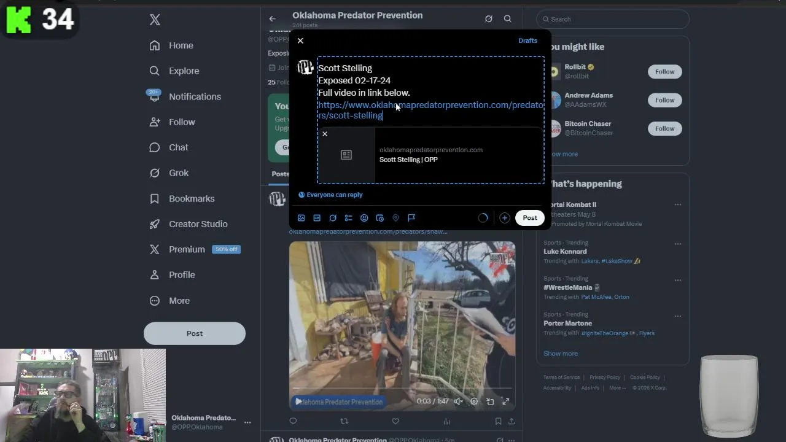Open Grok in left sidebar
Viewport: 786px width, 442px height.
pos(169,173)
